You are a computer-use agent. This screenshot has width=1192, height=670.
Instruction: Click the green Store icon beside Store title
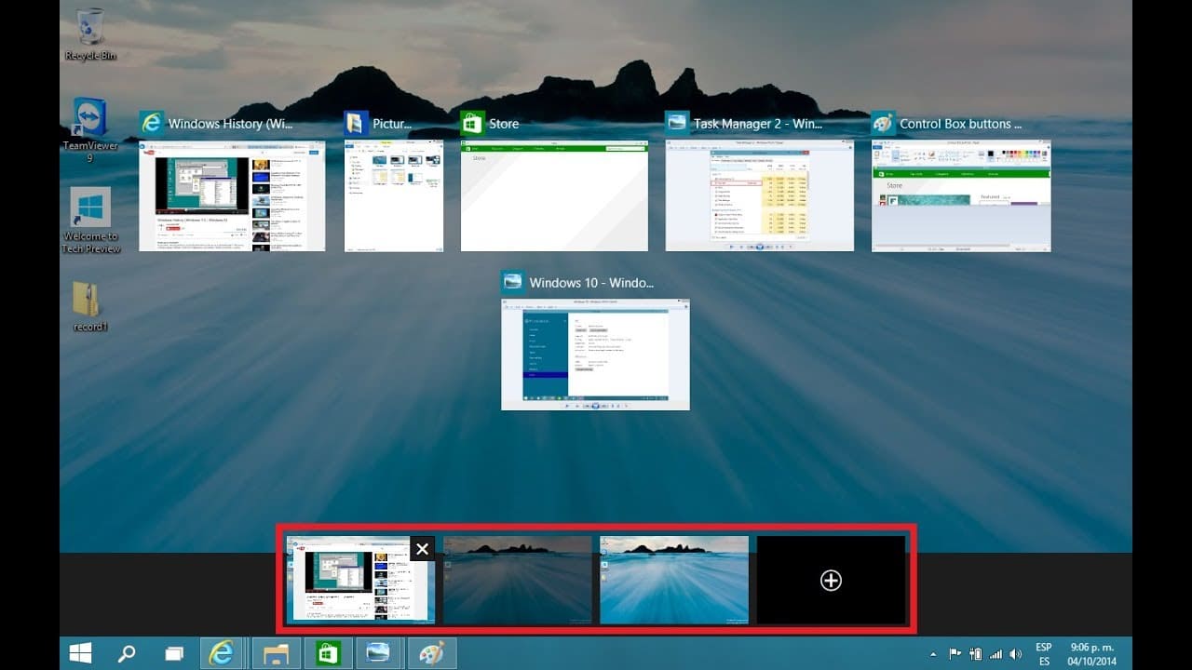473,124
